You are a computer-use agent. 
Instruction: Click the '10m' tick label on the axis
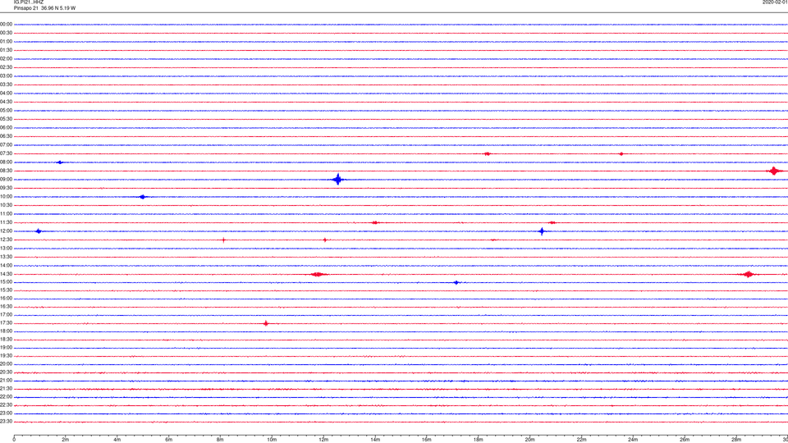point(272,440)
